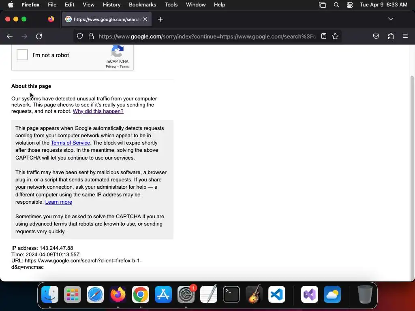Check the I'm not a robot checkbox
This screenshot has height=311, width=415.
click(22, 55)
